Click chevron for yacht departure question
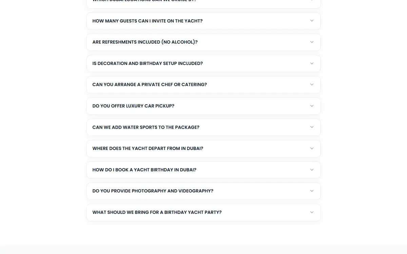Image resolution: width=407 pixels, height=254 pixels. click(312, 148)
